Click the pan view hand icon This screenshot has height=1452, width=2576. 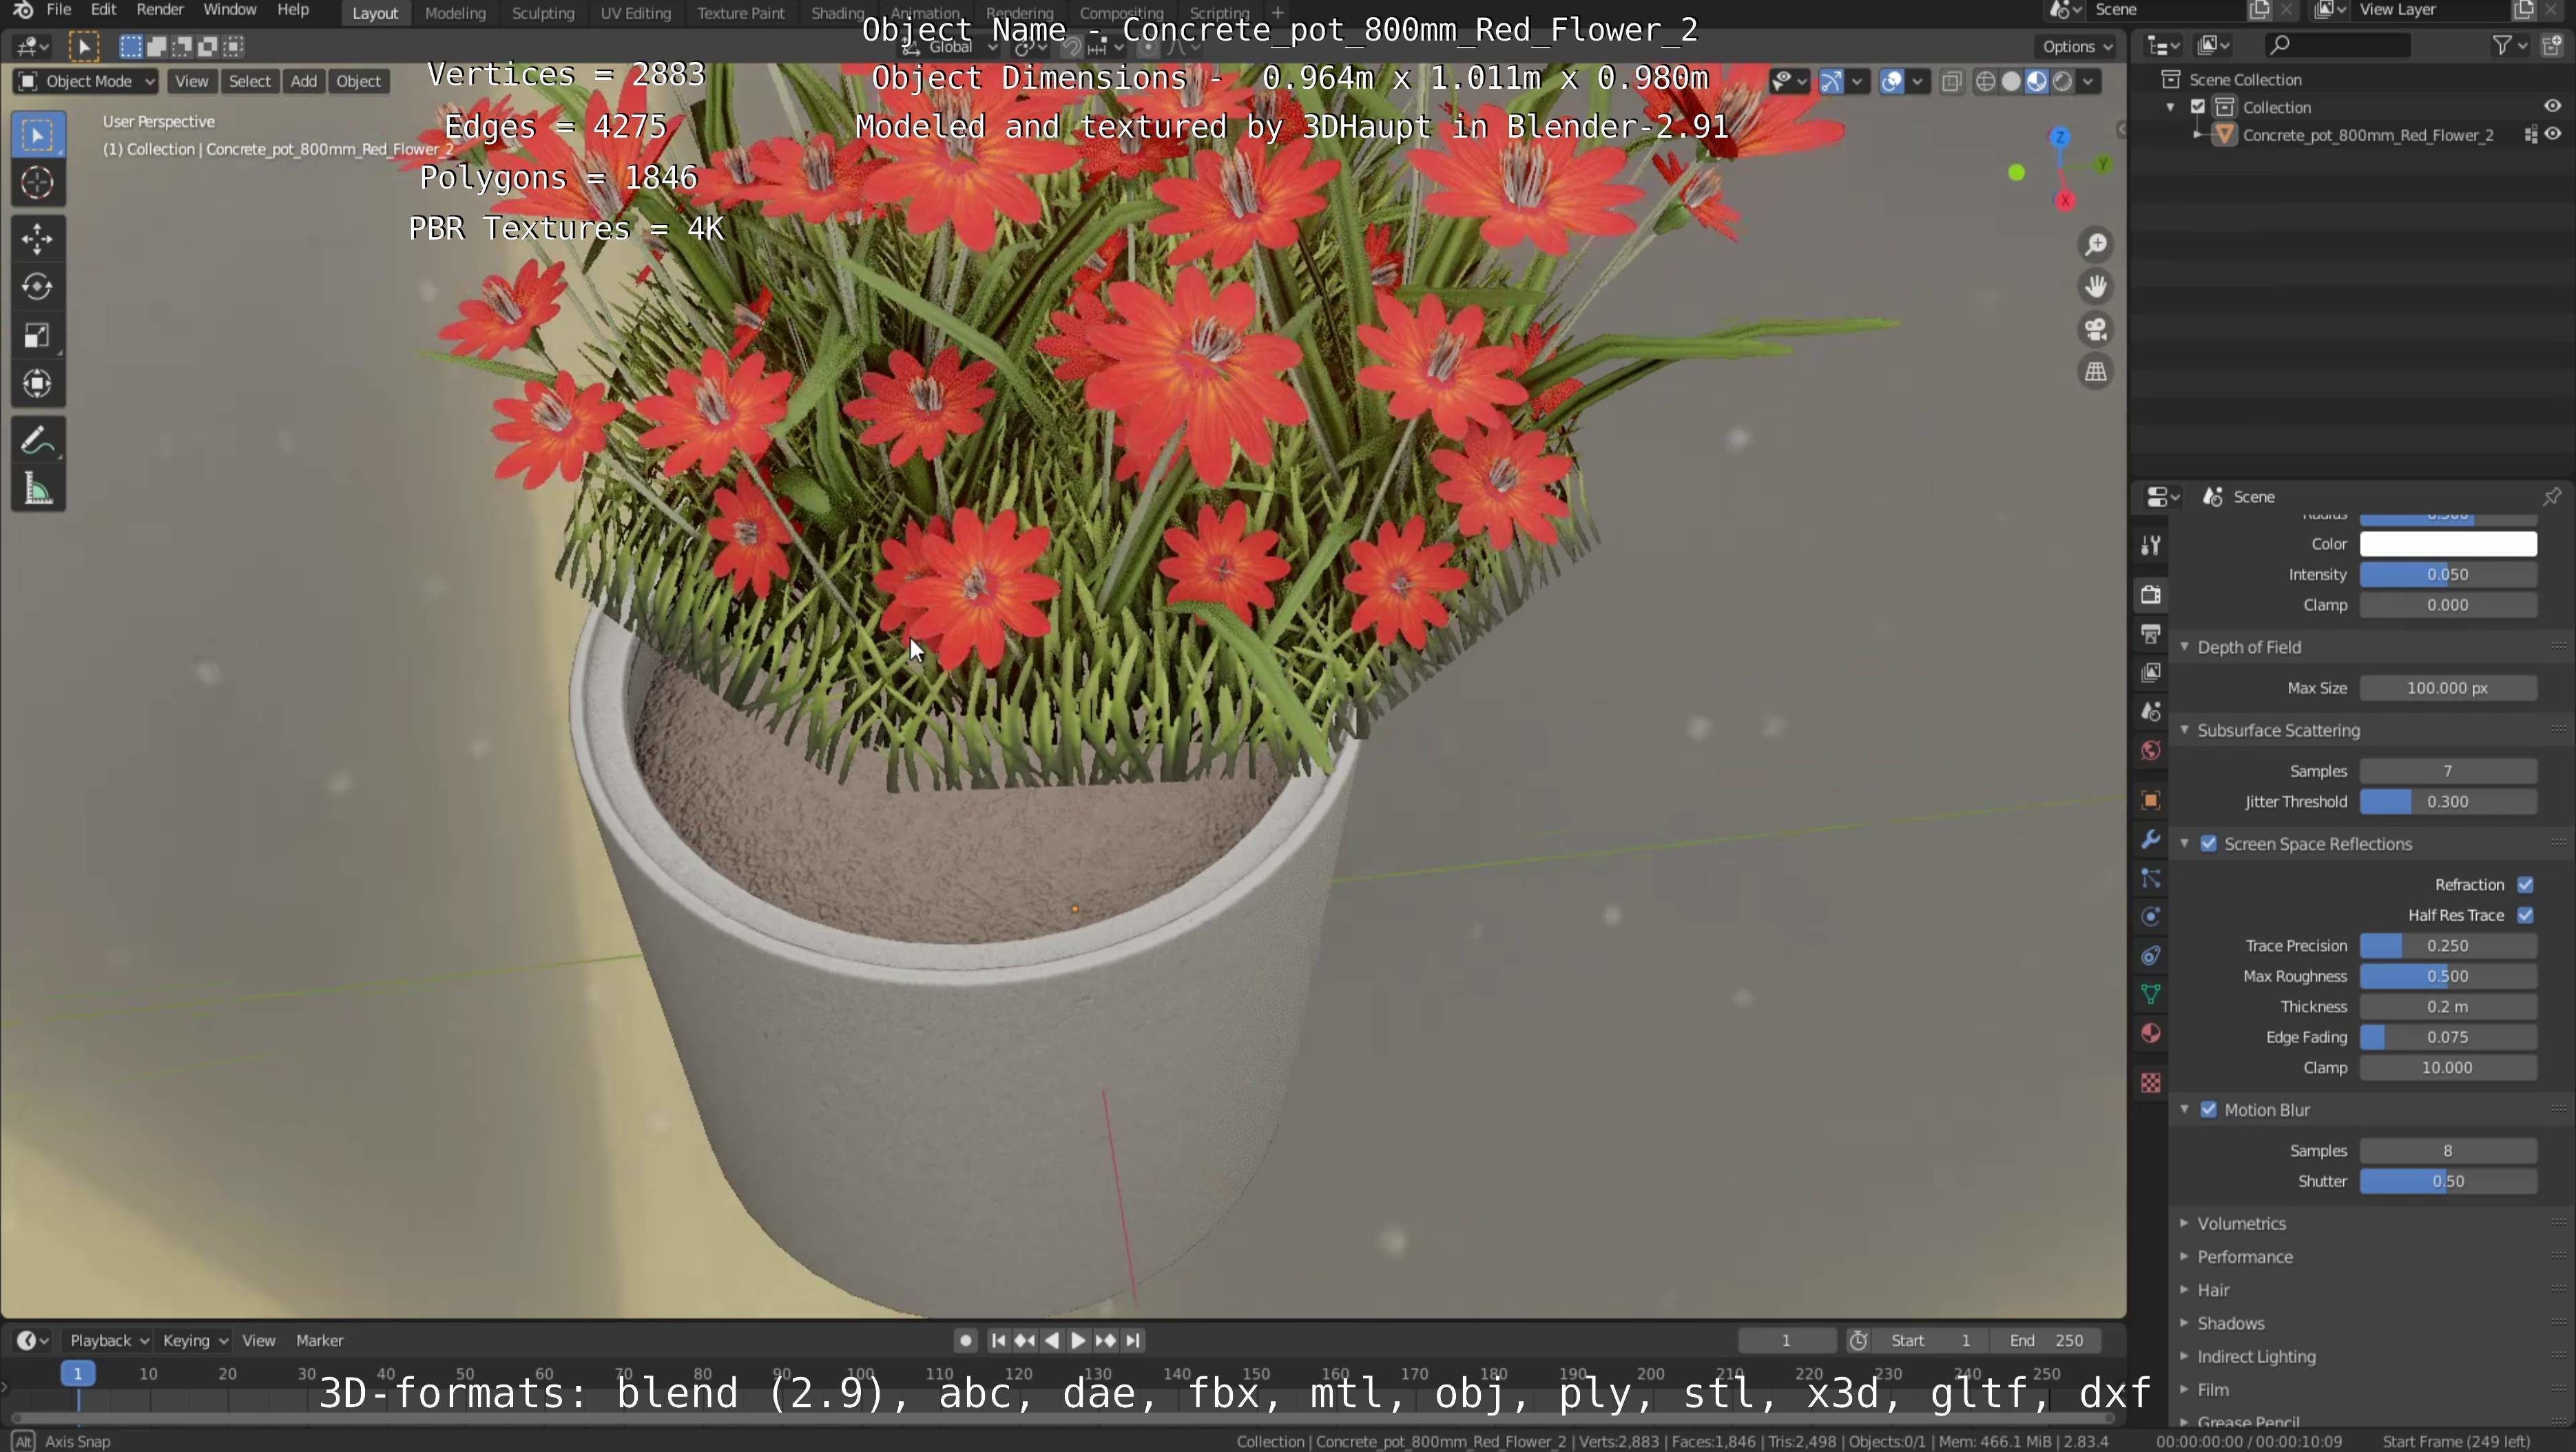[x=2095, y=287]
